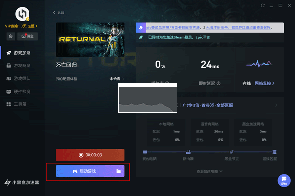Screen dimensions: 295x196
Task: Click the 本地网络 panel heading
Action: pos(166,124)
